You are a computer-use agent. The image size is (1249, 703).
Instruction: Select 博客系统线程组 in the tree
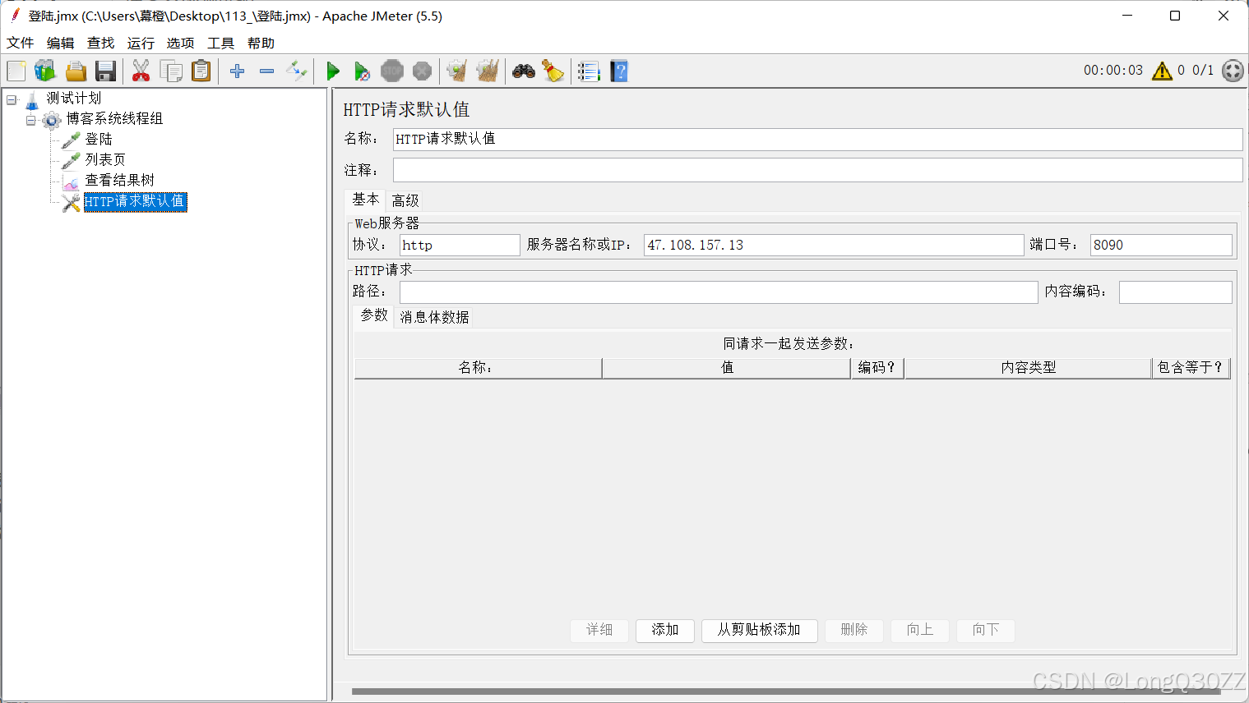[114, 119]
